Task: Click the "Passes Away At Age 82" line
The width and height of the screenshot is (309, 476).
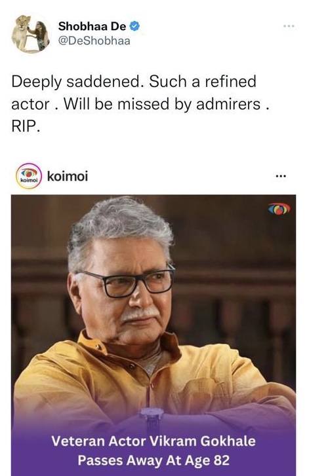Action: pyautogui.click(x=154, y=460)
